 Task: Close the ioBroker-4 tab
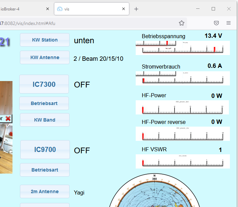pos(48,9)
